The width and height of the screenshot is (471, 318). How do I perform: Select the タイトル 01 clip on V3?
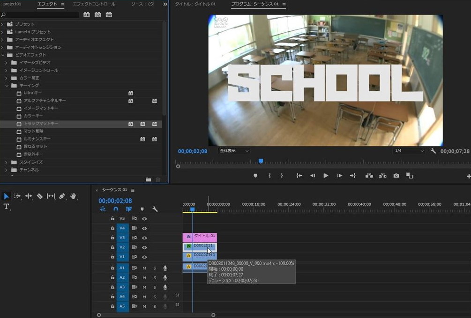203,237
